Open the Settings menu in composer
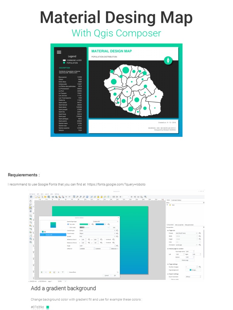The height and width of the screenshot is (310, 233). 57,194
